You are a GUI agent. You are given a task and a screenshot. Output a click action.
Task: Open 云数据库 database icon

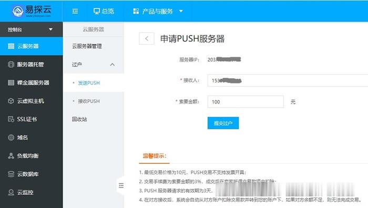[x=11, y=174]
